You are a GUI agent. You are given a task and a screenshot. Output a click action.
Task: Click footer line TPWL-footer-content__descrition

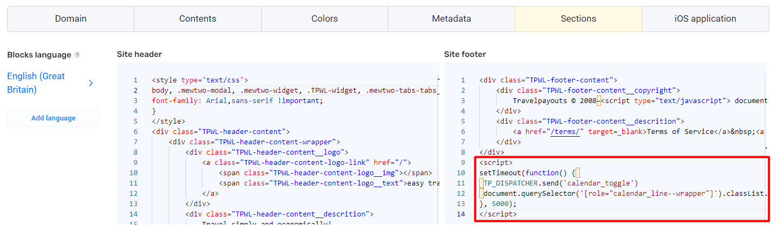coord(590,121)
